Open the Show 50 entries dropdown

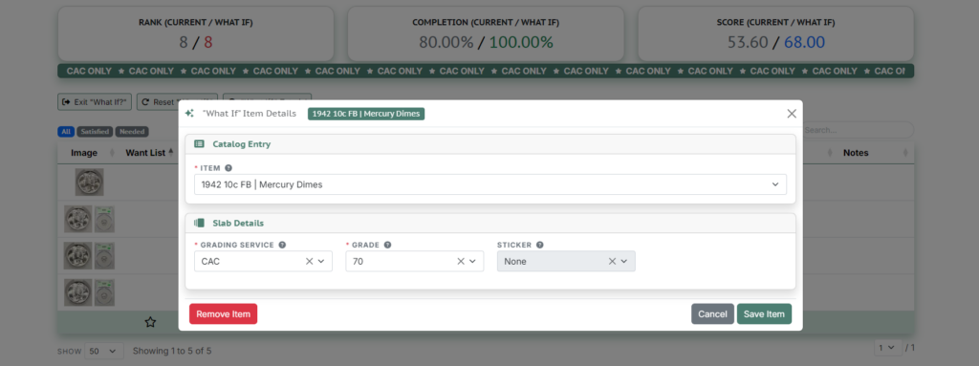(103, 351)
